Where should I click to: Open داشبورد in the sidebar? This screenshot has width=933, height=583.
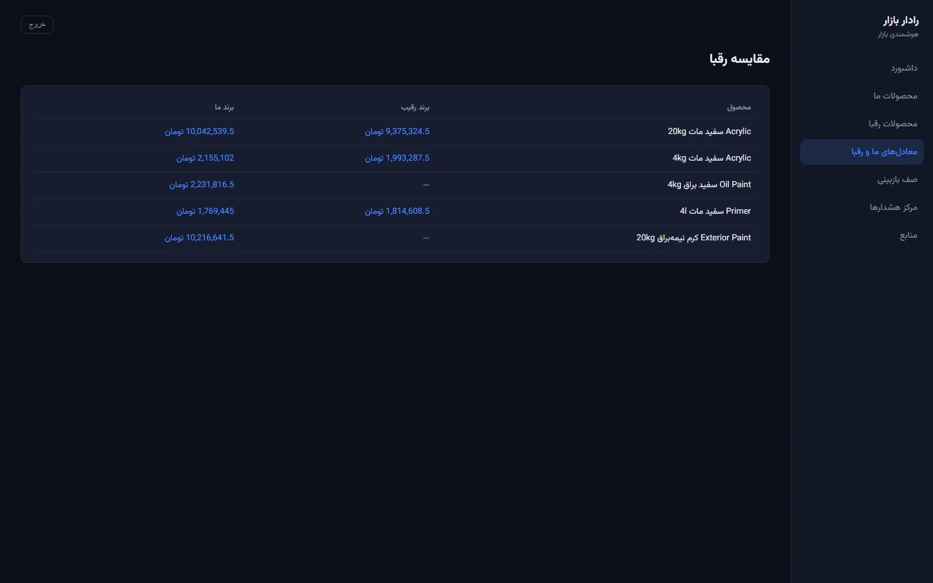[x=862, y=68]
